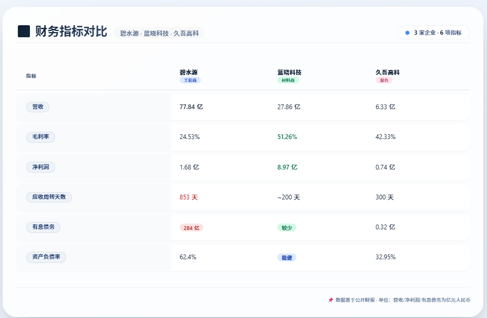Click the 0.74 亿 net profit value
Viewport: 487px width, 318px height.
tap(385, 167)
